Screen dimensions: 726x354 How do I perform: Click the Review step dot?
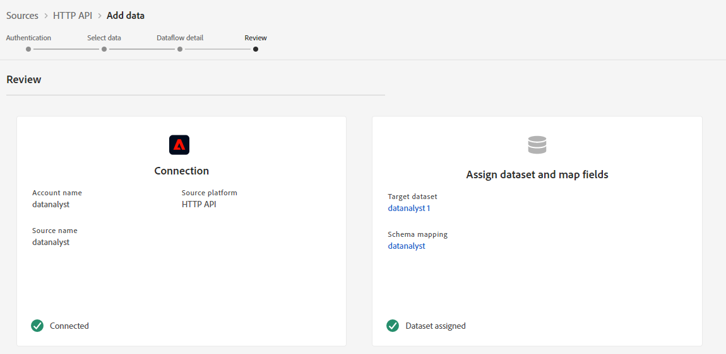(x=256, y=49)
